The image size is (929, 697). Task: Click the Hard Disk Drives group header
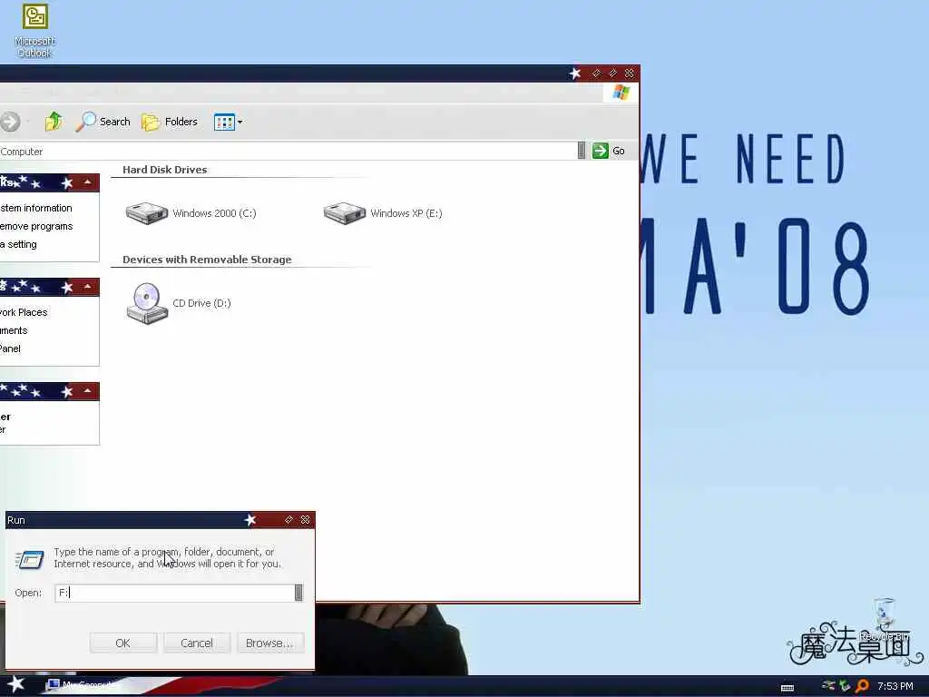[x=165, y=170]
